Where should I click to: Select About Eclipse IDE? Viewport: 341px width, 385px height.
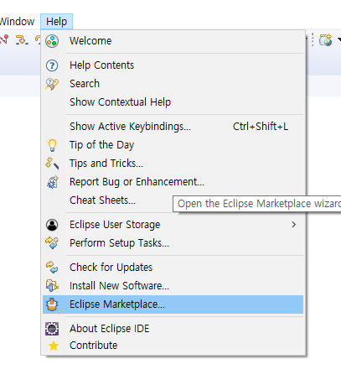click(173, 329)
